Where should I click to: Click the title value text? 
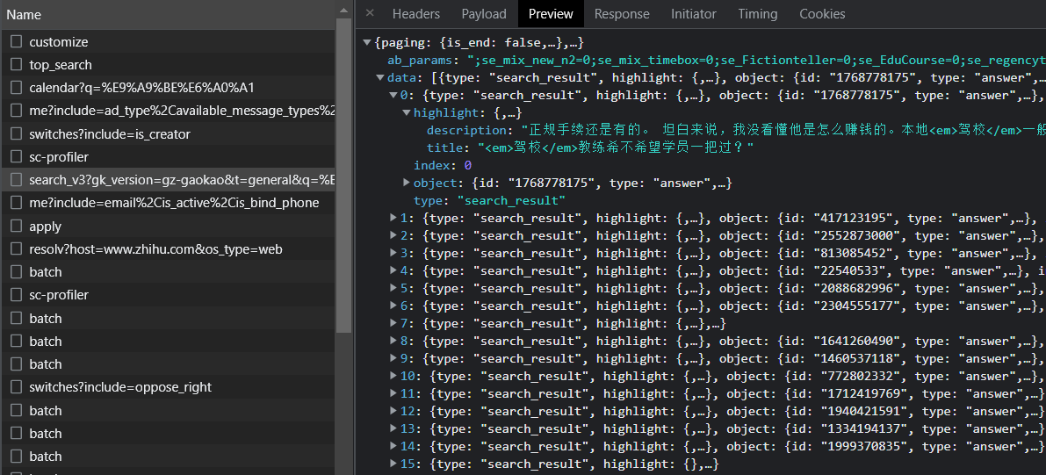pyautogui.click(x=615, y=148)
